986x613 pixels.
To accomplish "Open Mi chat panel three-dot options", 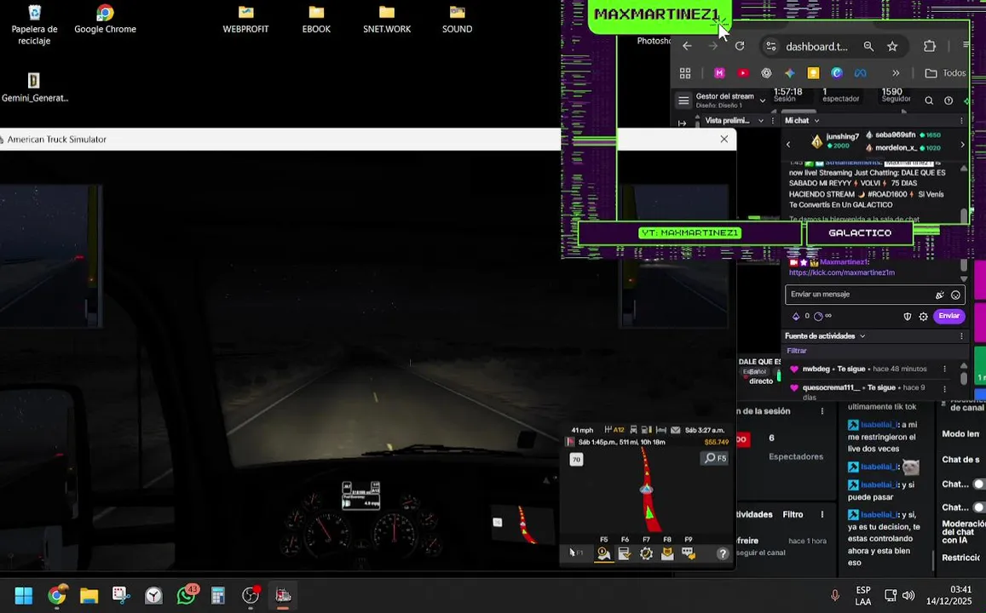I will click(961, 121).
